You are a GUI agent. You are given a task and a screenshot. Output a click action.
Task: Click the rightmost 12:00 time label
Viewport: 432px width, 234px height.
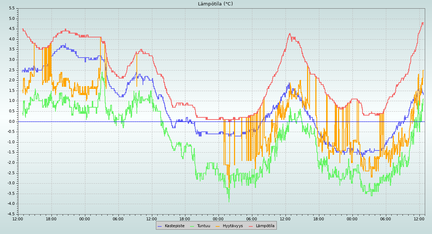pyautogui.click(x=419, y=219)
